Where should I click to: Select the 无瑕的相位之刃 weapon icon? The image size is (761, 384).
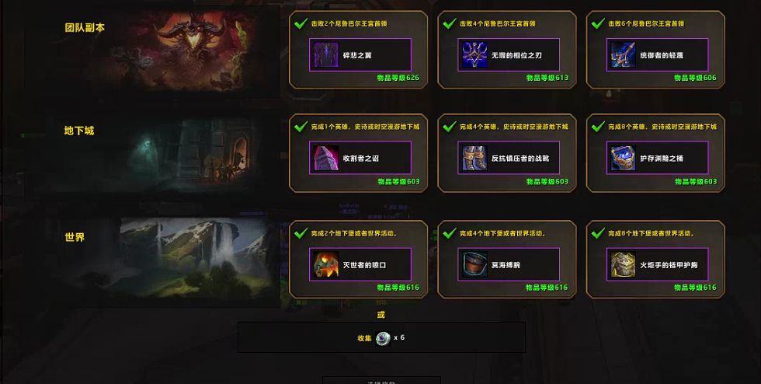tap(474, 55)
